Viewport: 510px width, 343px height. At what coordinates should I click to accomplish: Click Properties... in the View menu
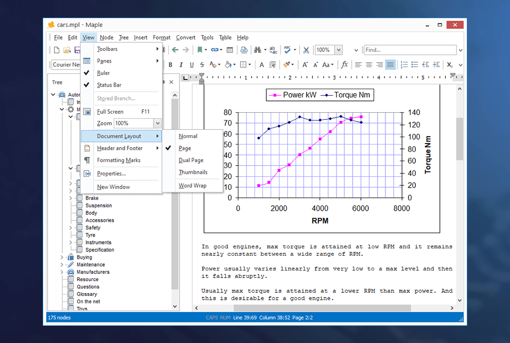pyautogui.click(x=111, y=173)
